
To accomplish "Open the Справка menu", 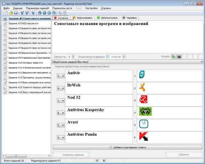I will pyautogui.click(x=106, y=8).
